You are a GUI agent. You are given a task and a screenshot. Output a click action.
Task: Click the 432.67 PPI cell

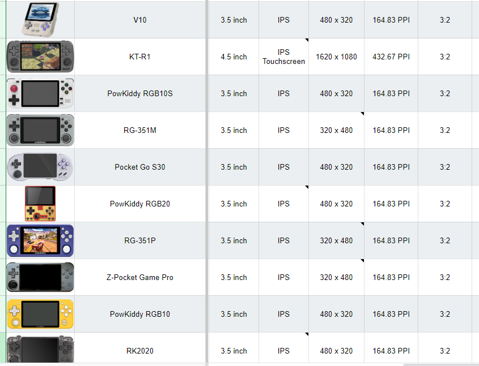point(391,57)
